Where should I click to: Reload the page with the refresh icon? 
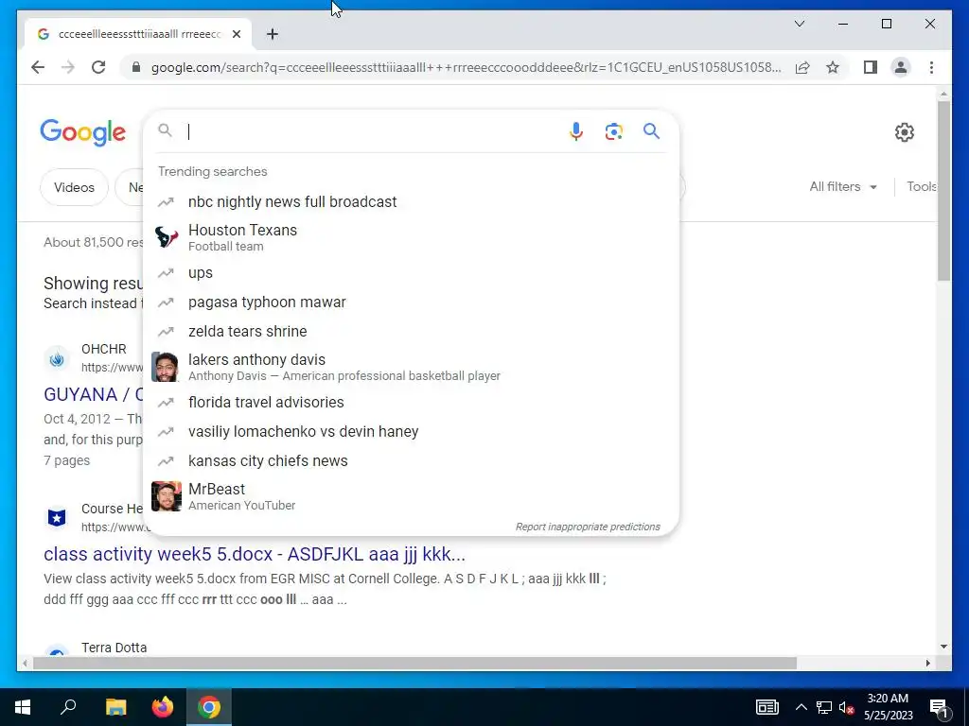click(98, 67)
